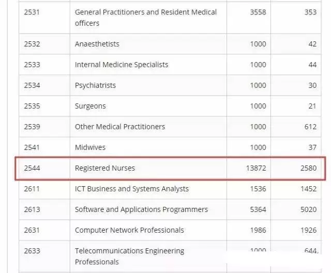Click General Practitioners and Resident Medical officers
331x273 pixels.
pyautogui.click(x=145, y=17)
